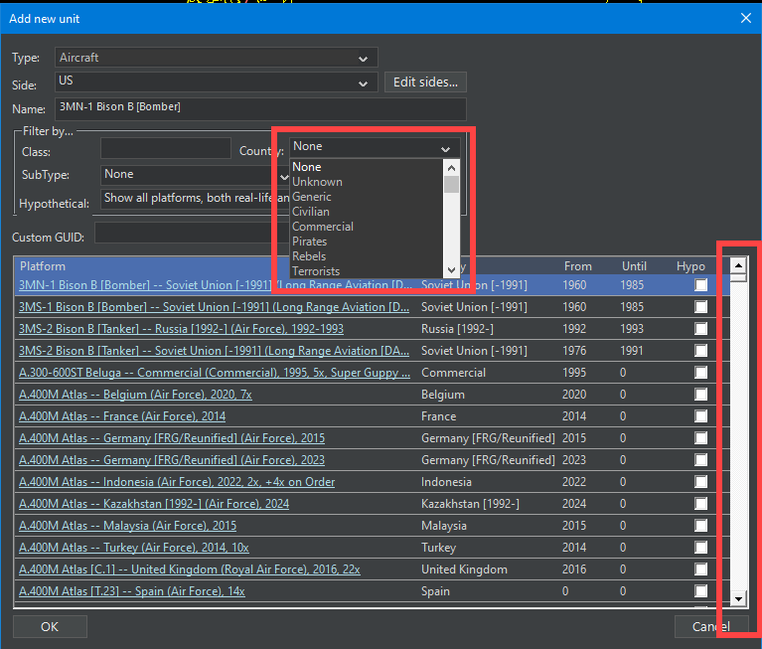
Task: Select A.400M Atlas Germany 2023 link
Action: (x=172, y=460)
